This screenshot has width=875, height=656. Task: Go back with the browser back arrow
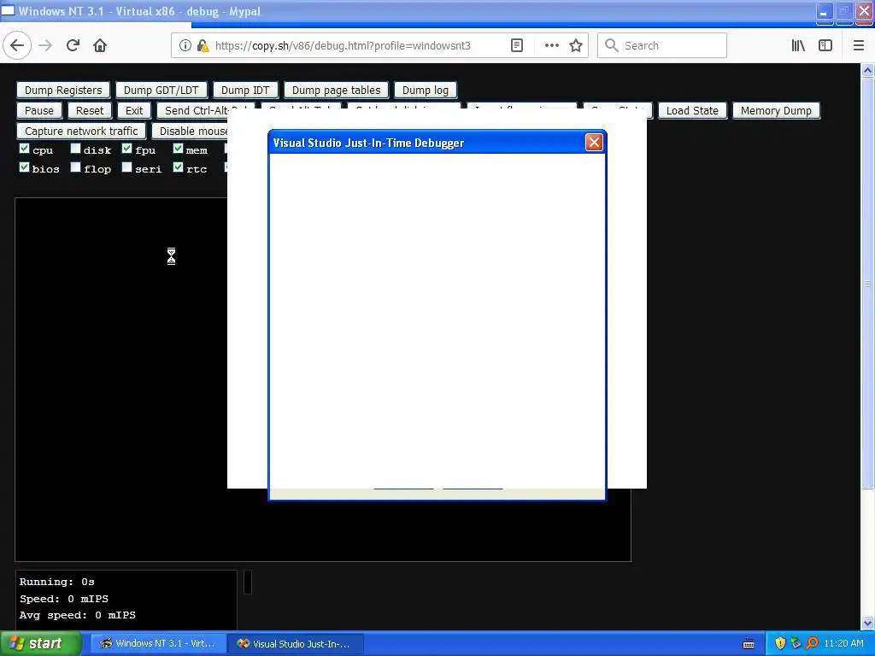[17, 46]
